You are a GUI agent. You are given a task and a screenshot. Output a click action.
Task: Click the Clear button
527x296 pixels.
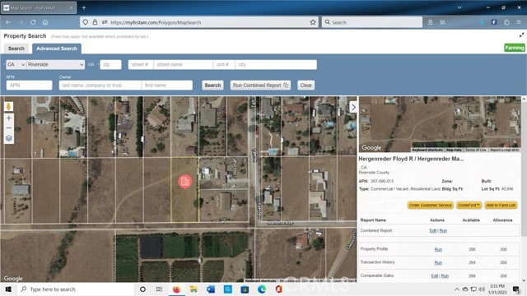pyautogui.click(x=305, y=86)
